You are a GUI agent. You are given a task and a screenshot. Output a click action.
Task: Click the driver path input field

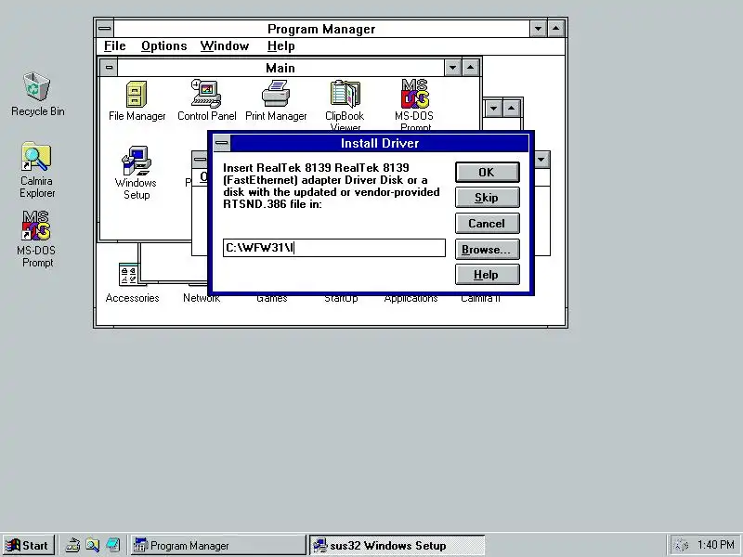pyautogui.click(x=334, y=248)
